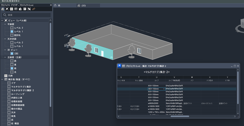Click schedule window scroll-right arrow
This screenshot has height=126, width=244.
tap(235, 116)
